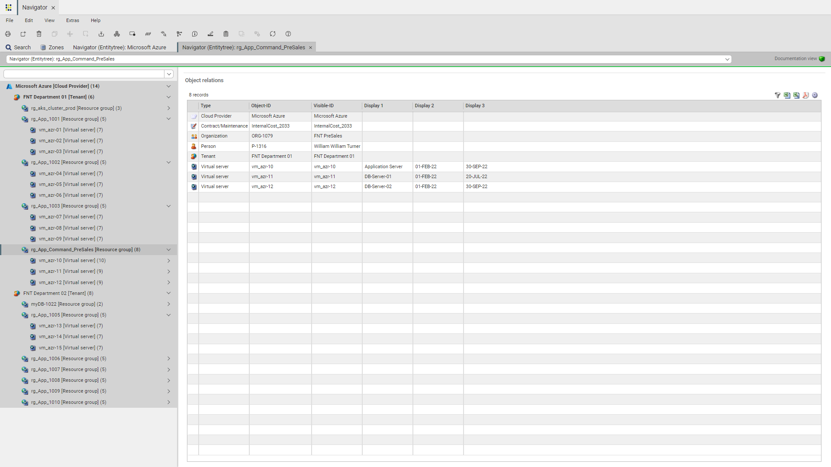Click the signal search magnifier icon
Image resolution: width=831 pixels, height=467 pixels.
164,34
